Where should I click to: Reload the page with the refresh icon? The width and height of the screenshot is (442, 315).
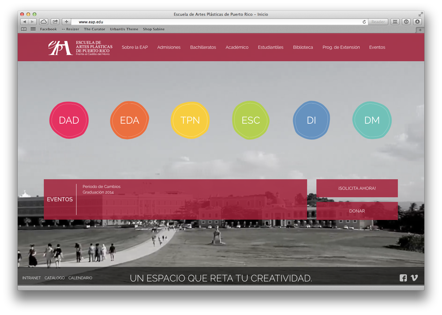[x=364, y=22]
